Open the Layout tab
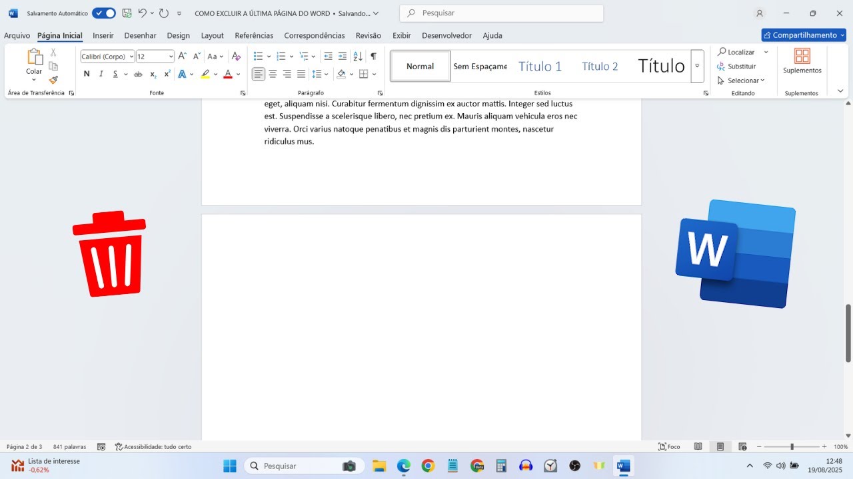853x479 pixels. point(213,35)
